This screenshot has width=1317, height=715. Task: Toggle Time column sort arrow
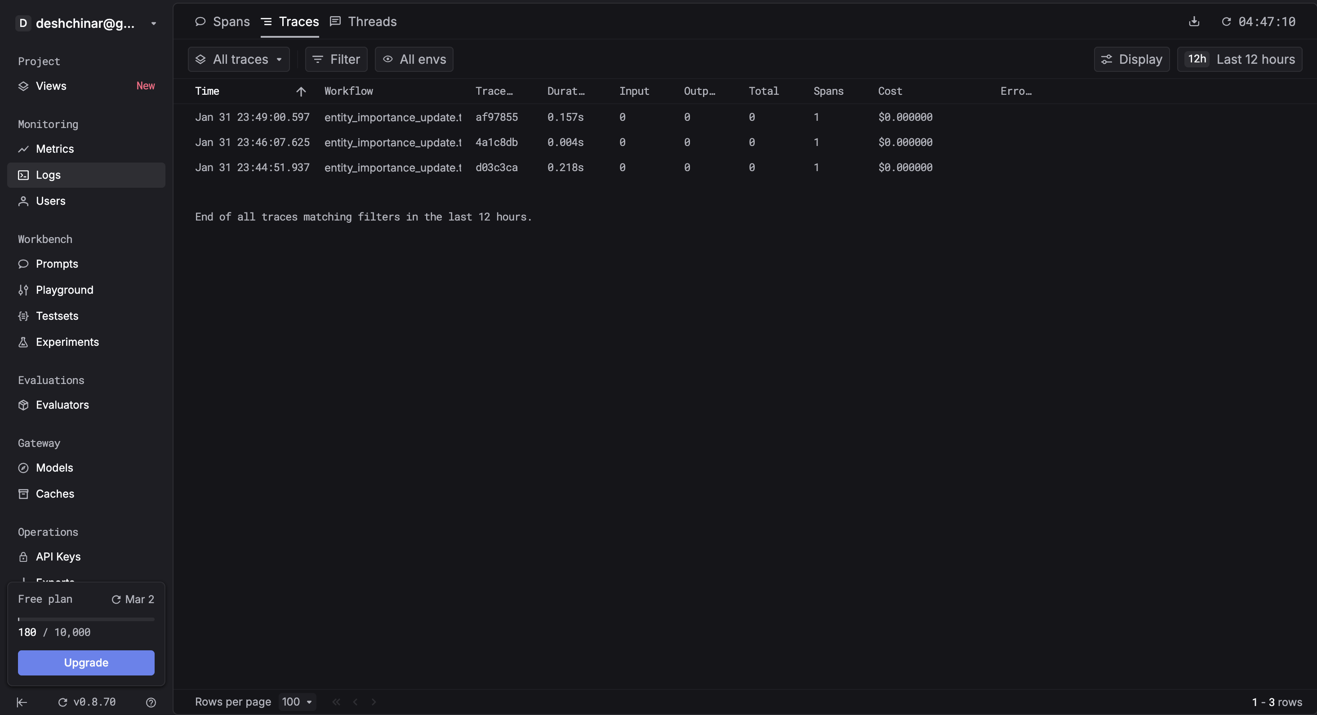coord(301,92)
